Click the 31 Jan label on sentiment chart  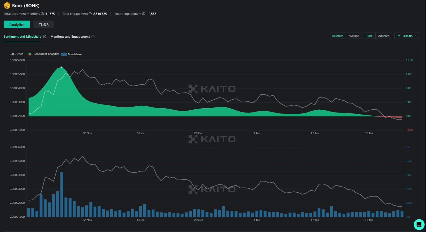point(369,133)
